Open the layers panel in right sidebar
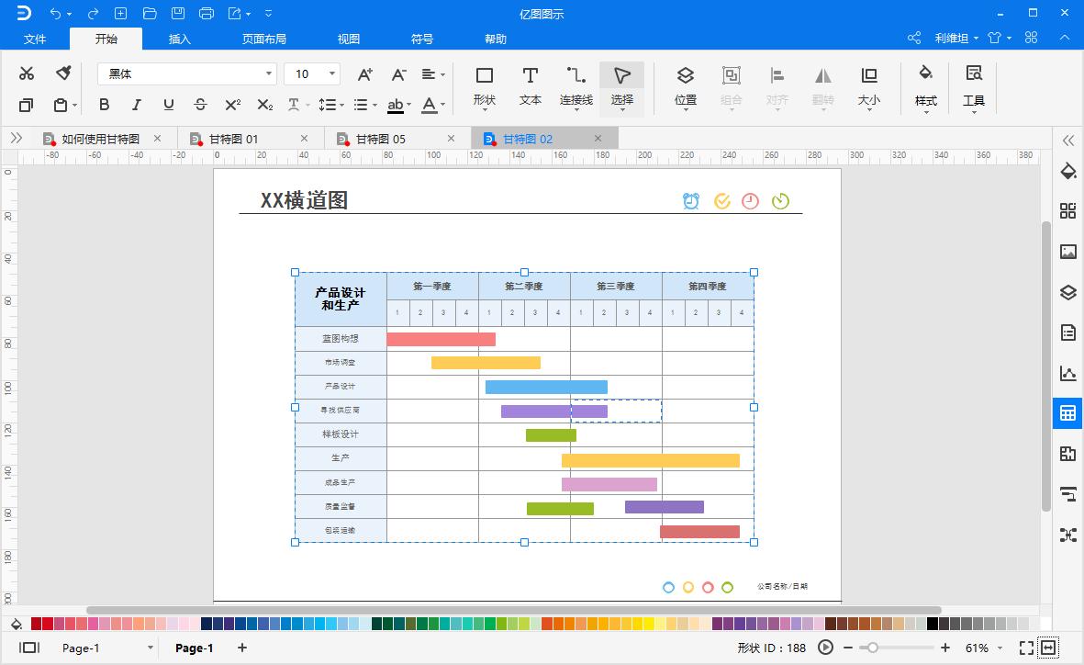The width and height of the screenshot is (1084, 665). [1067, 292]
